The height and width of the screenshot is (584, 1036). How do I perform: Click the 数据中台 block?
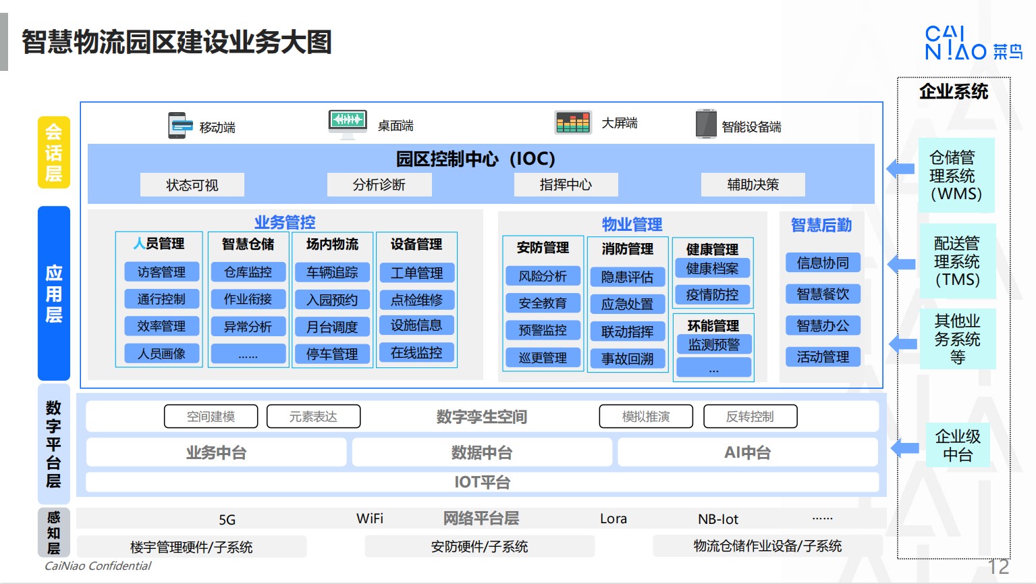pyautogui.click(x=482, y=452)
